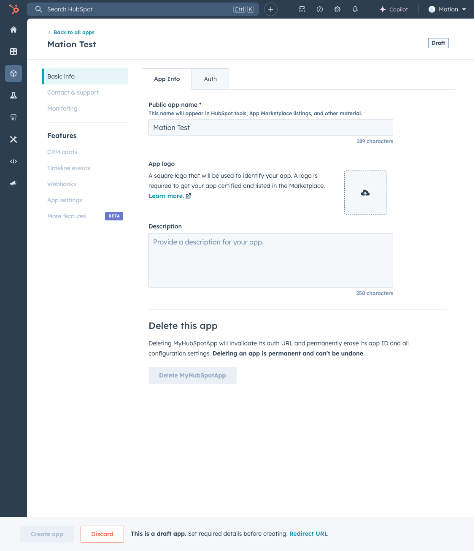Screen dimensions: 475x551
Task: Follow the Redirect URL link
Action: (x=308, y=534)
